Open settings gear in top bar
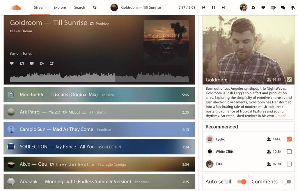298x191 pixels. coord(253,8)
